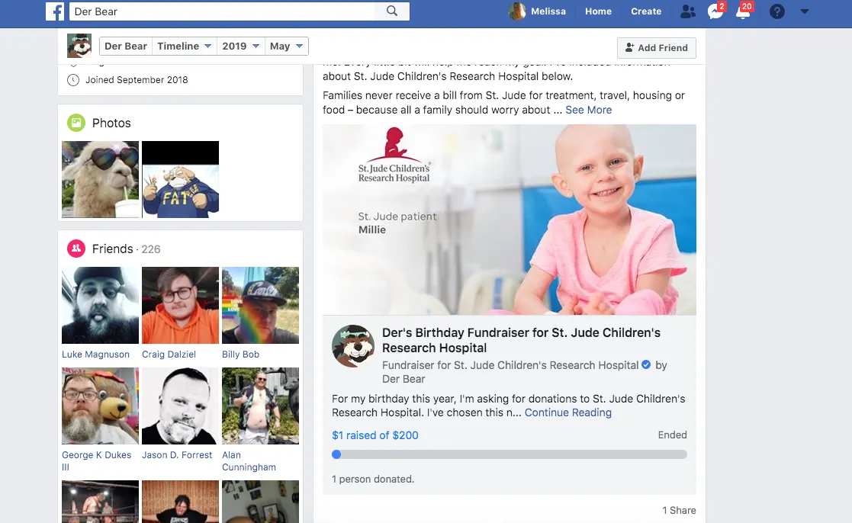Open Billy Bob's profile photo
This screenshot has height=523, width=852.
260,305
